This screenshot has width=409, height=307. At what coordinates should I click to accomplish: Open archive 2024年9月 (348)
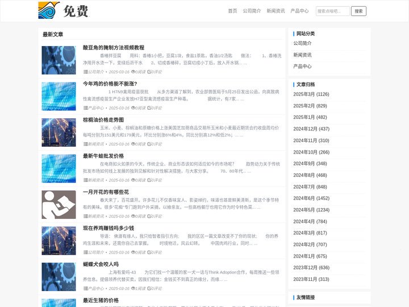310,164
